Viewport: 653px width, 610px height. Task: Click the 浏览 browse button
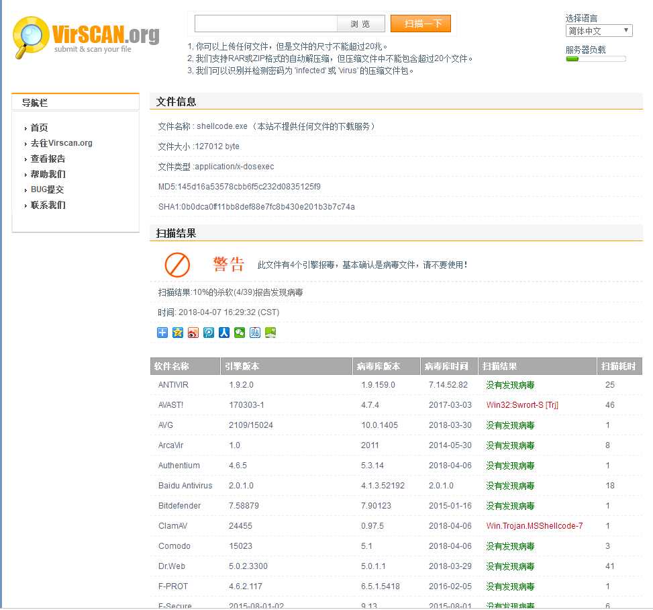click(x=360, y=24)
